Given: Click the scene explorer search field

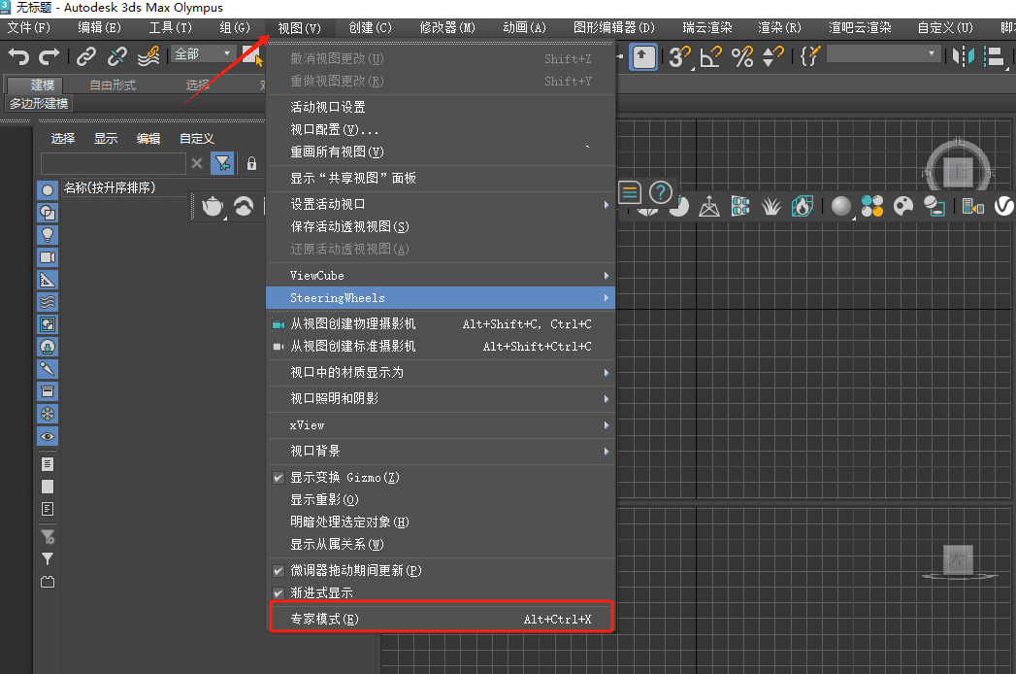Looking at the screenshot, I should (x=114, y=163).
